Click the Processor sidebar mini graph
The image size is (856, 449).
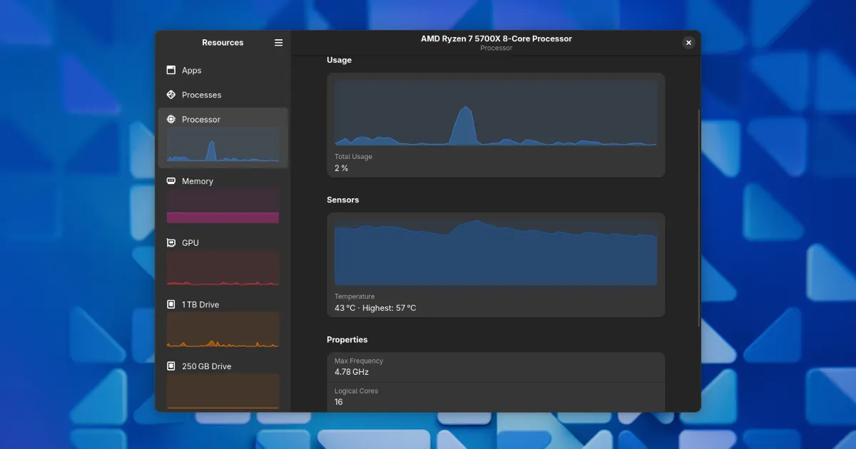point(223,145)
